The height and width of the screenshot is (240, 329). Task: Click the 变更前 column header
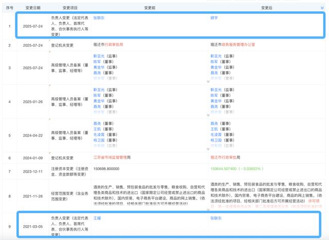(150, 8)
